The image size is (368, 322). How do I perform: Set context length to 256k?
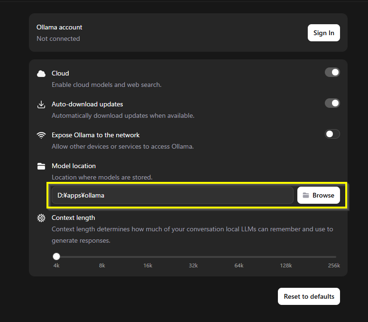(334, 257)
